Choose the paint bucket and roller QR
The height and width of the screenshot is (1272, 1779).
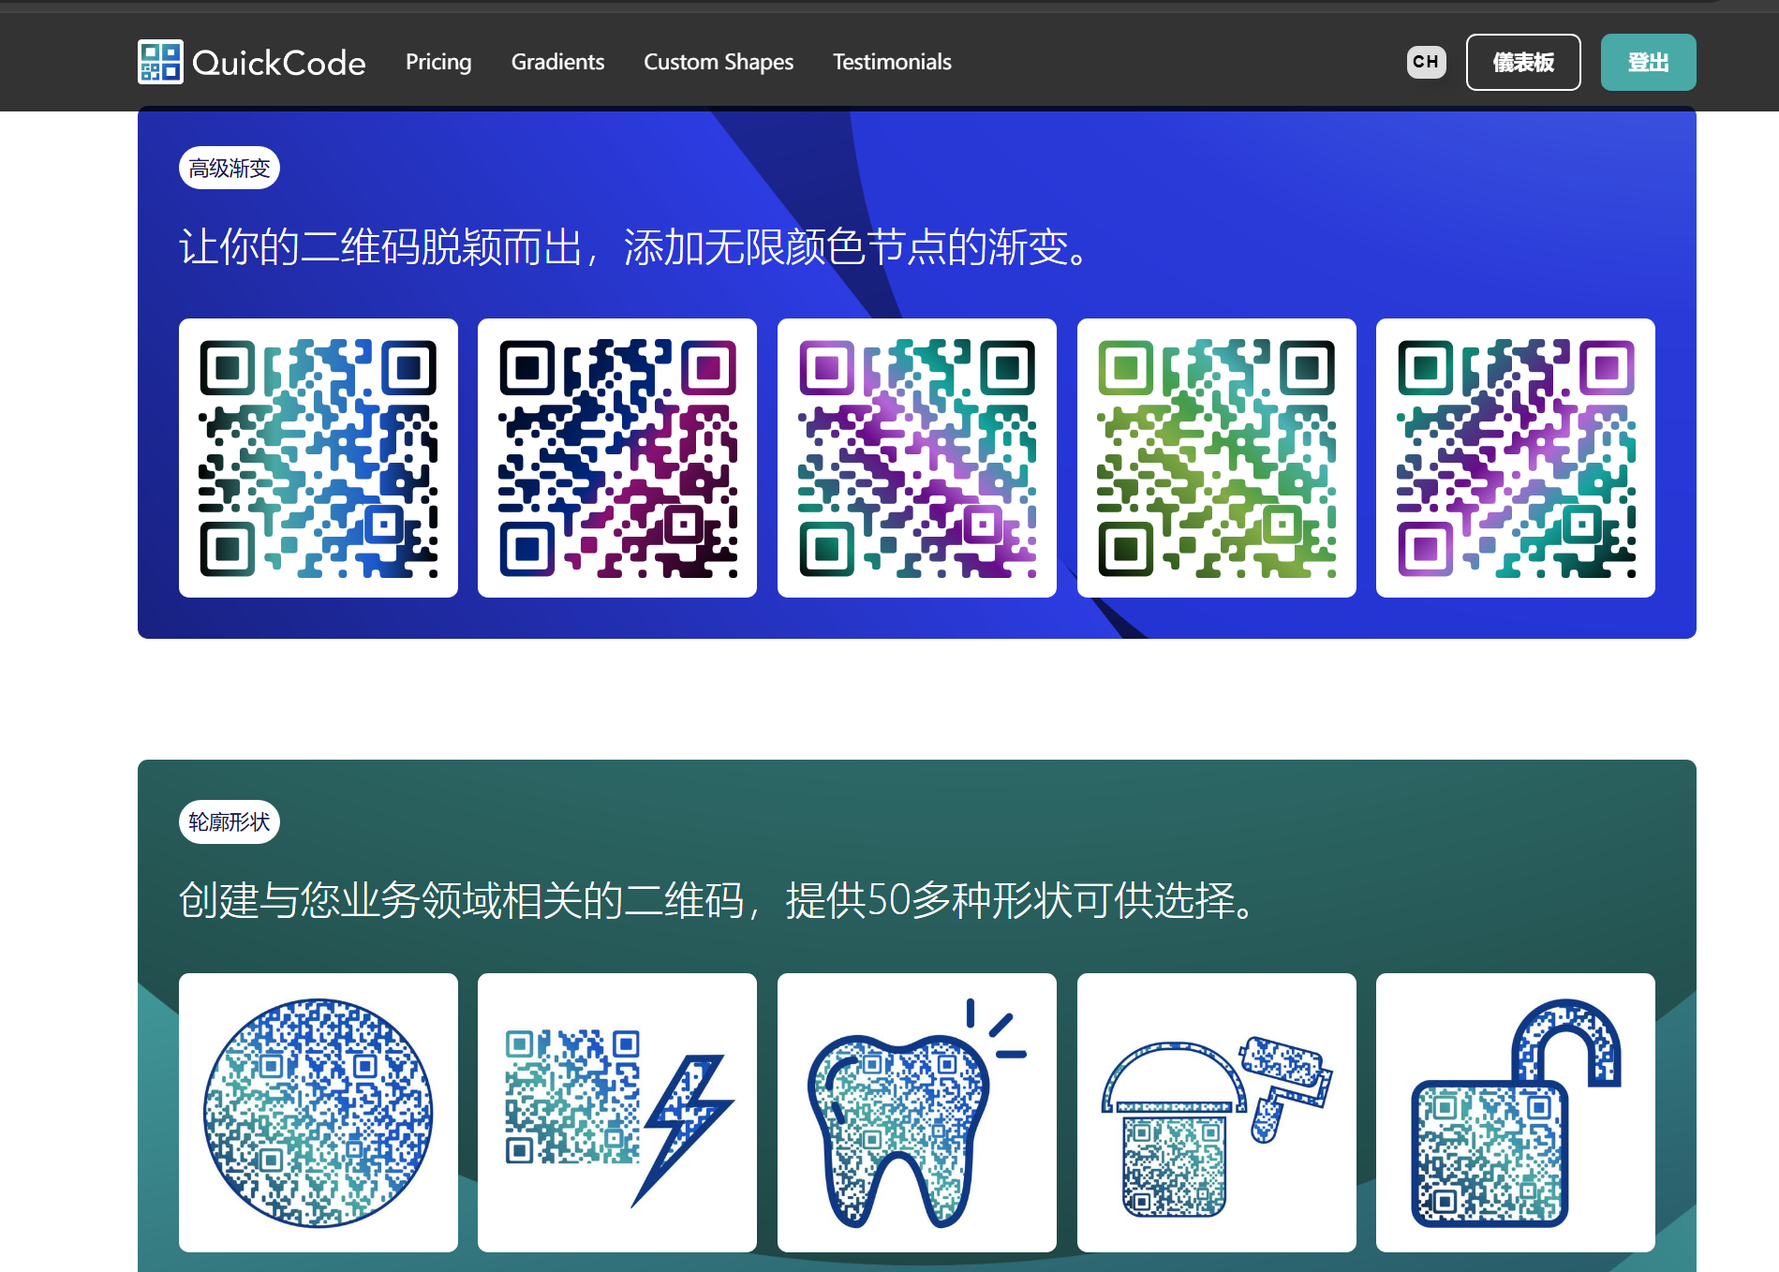(1217, 1113)
